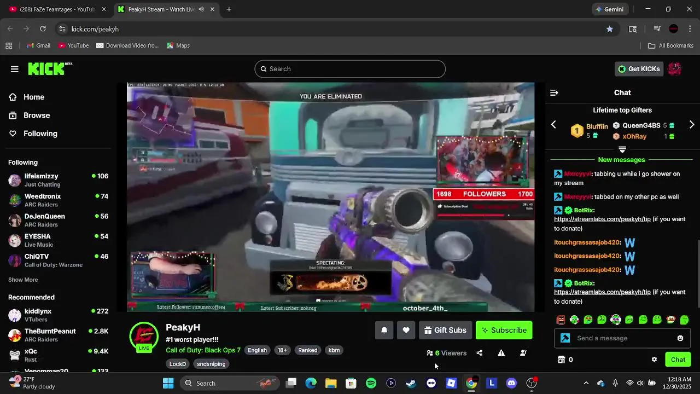Open the Windows Start menu
This screenshot has height=394, width=700.
click(x=168, y=383)
